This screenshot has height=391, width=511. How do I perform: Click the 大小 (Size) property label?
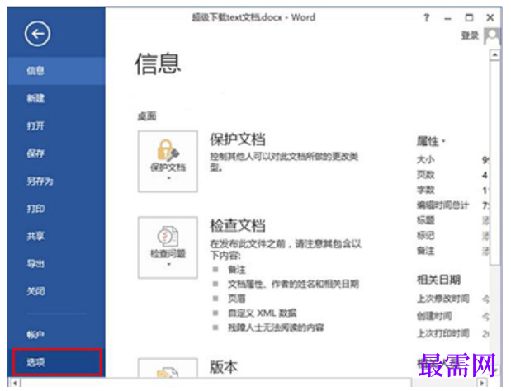pos(426,159)
